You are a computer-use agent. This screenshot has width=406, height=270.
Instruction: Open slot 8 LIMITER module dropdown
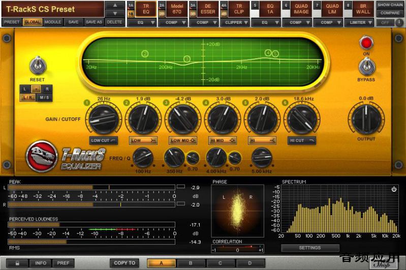point(360,22)
